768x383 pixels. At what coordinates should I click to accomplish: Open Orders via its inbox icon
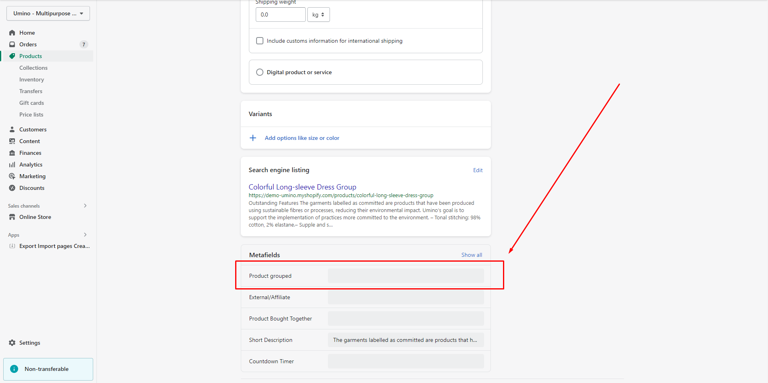[x=12, y=44]
